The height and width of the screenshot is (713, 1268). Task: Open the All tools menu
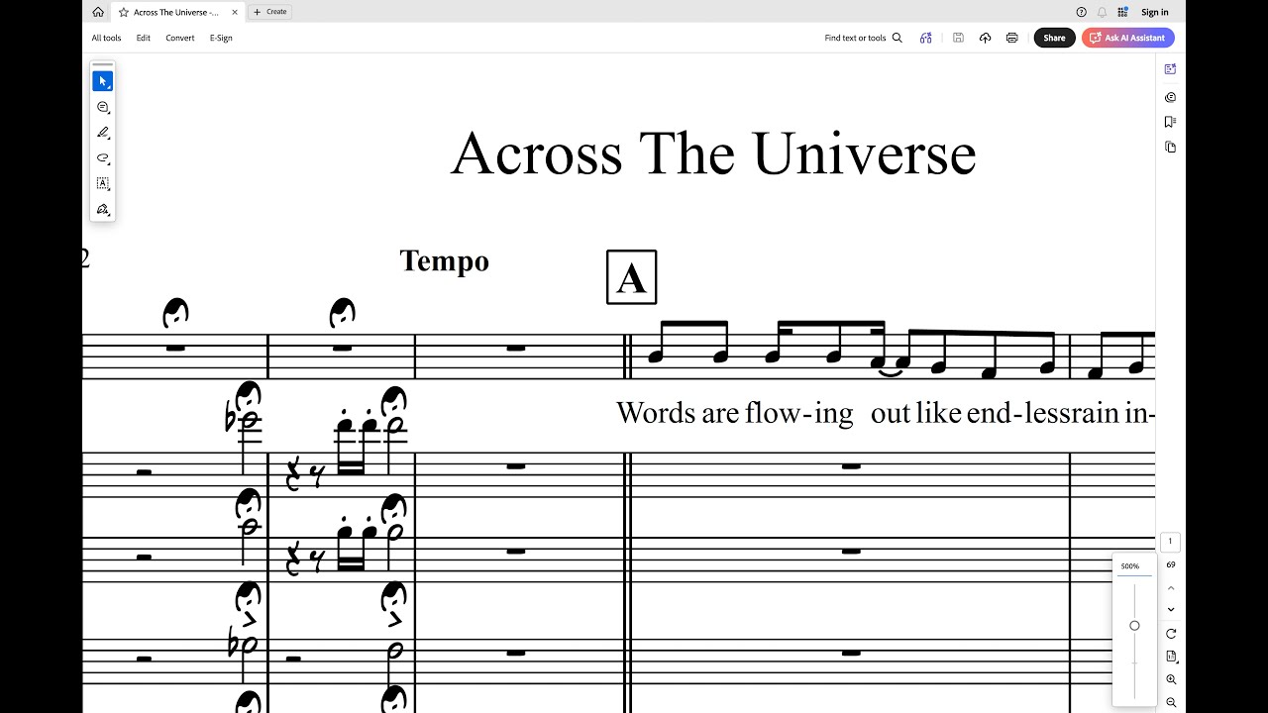(106, 38)
